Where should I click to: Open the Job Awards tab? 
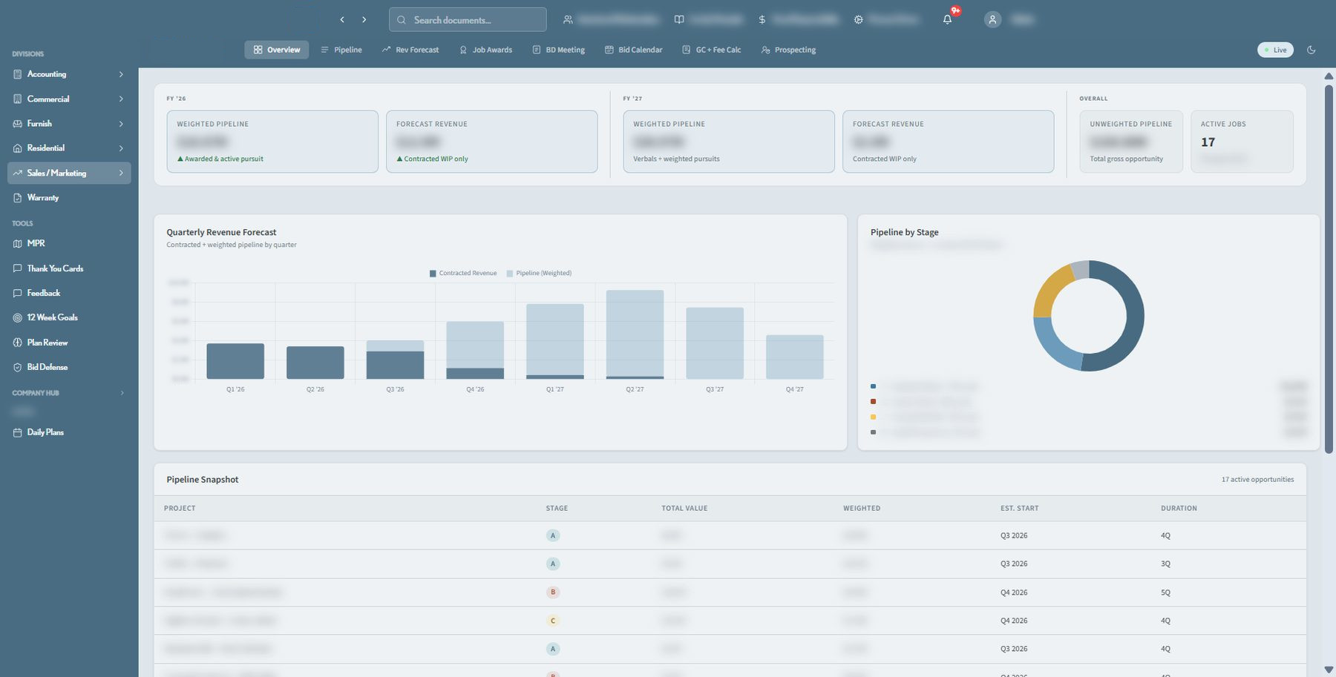(x=485, y=50)
